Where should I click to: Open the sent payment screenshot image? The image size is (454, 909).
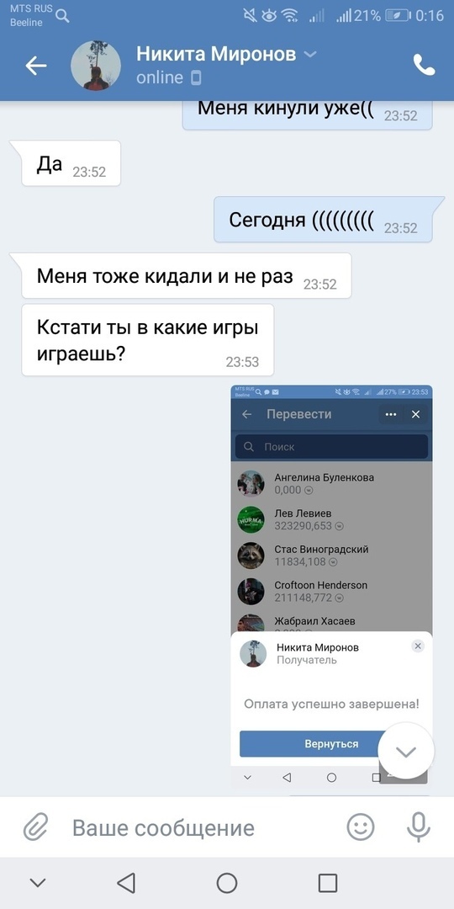pyautogui.click(x=331, y=587)
